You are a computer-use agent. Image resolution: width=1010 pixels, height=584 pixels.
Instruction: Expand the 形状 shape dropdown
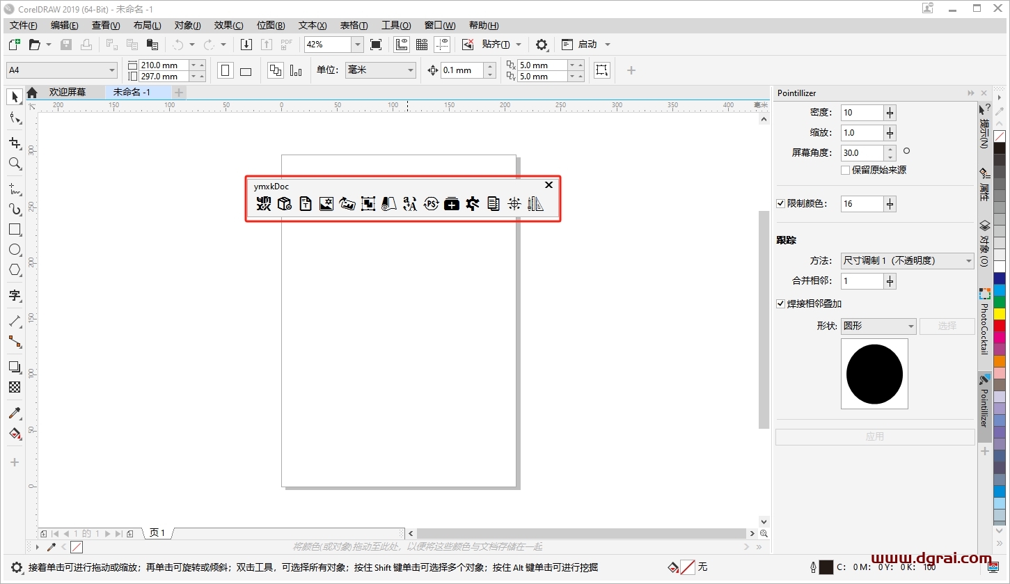tap(878, 326)
